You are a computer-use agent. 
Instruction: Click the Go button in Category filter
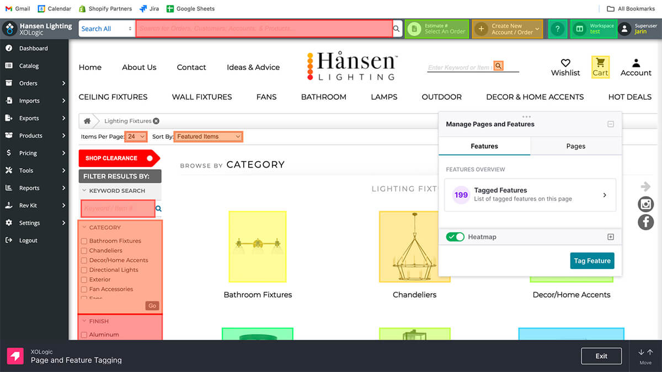click(152, 306)
